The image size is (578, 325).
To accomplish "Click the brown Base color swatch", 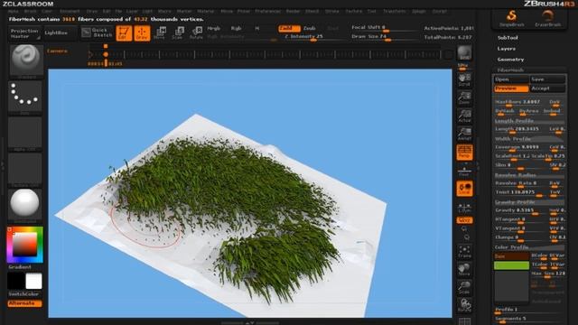I will (511, 256).
